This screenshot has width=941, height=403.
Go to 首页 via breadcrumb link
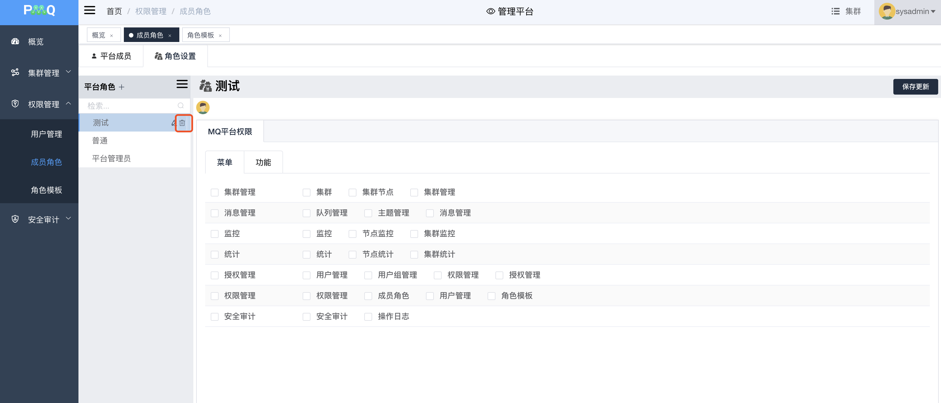(114, 11)
